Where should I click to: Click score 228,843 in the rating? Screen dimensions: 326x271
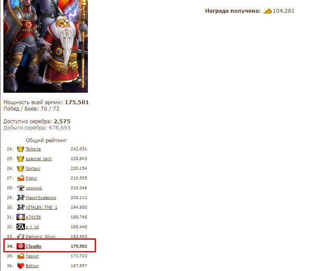click(79, 159)
